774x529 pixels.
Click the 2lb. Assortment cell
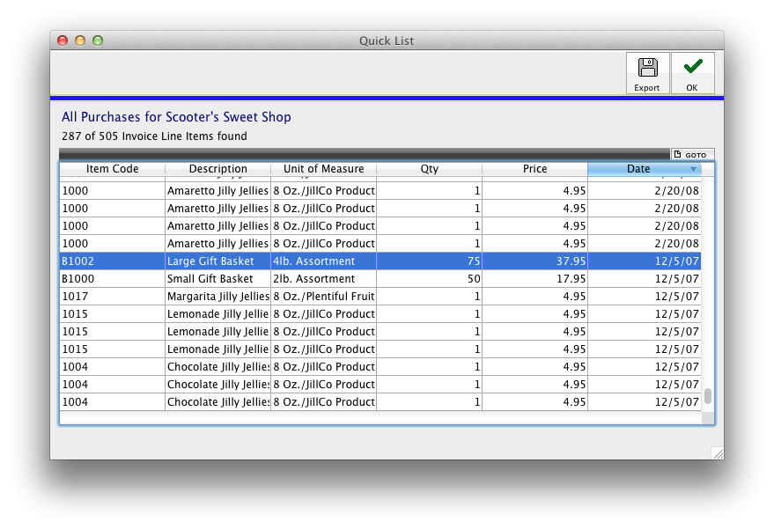point(323,279)
